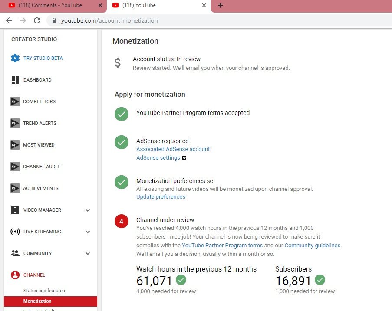This screenshot has height=311, width=392.
Task: Click the Video Manager drawer icon
Action: (x=15, y=210)
